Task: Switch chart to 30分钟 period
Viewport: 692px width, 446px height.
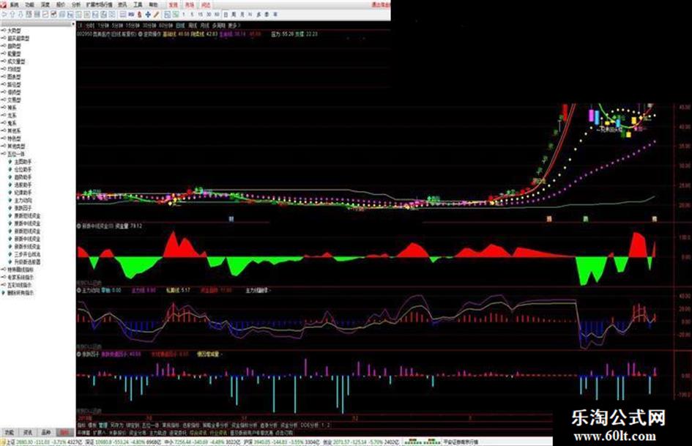Action: (x=149, y=26)
